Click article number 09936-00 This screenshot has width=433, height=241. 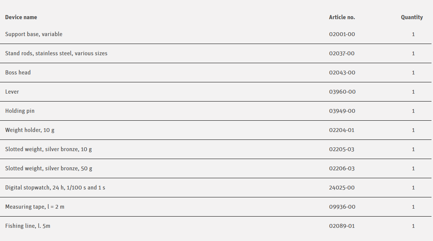[342, 207]
